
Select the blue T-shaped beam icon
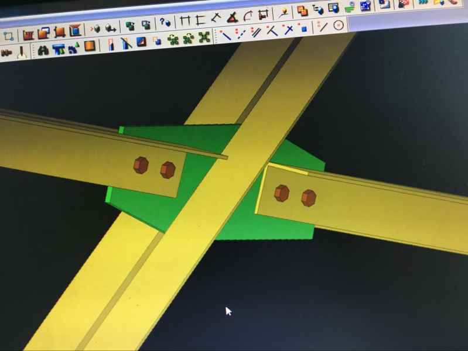point(58,49)
